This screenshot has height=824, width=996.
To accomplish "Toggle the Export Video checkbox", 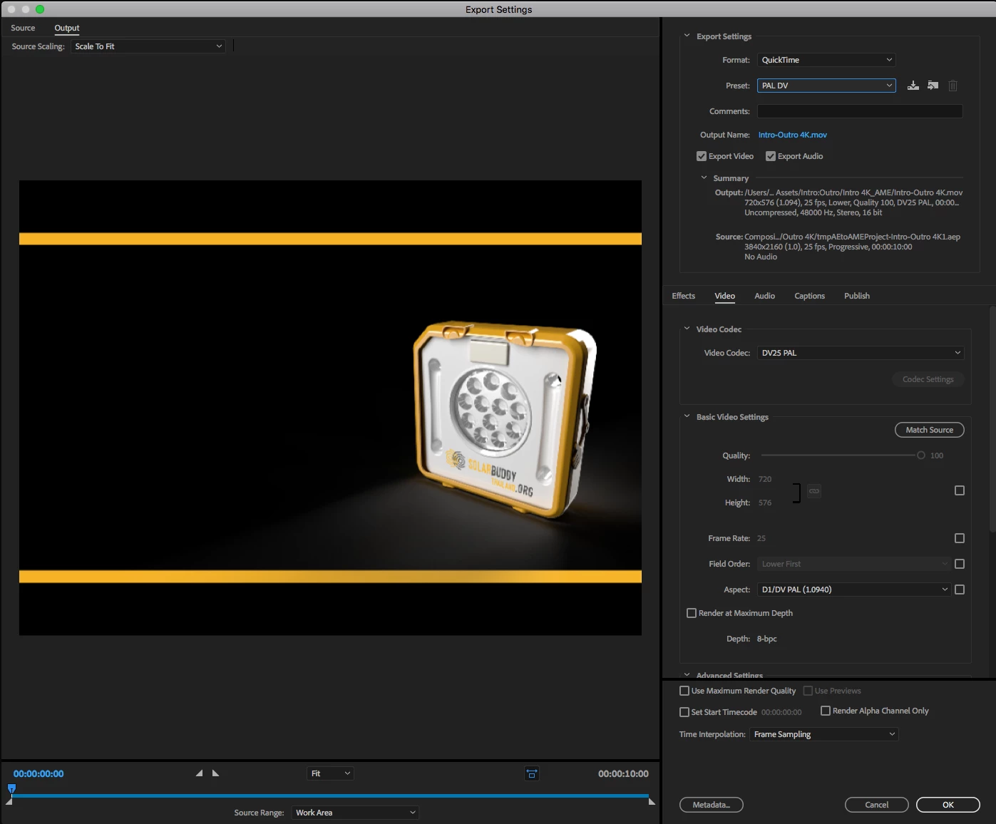I will coord(702,156).
